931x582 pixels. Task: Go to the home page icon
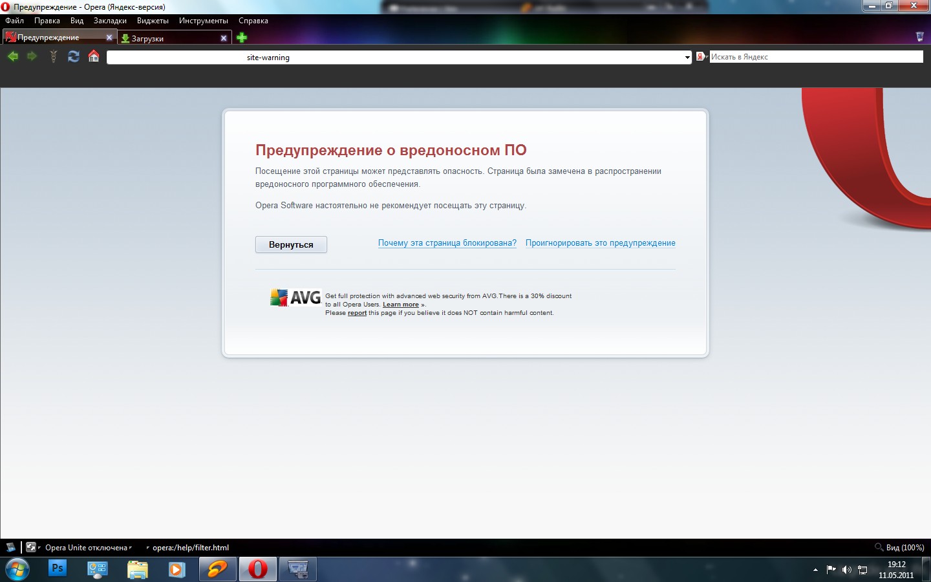[94, 56]
